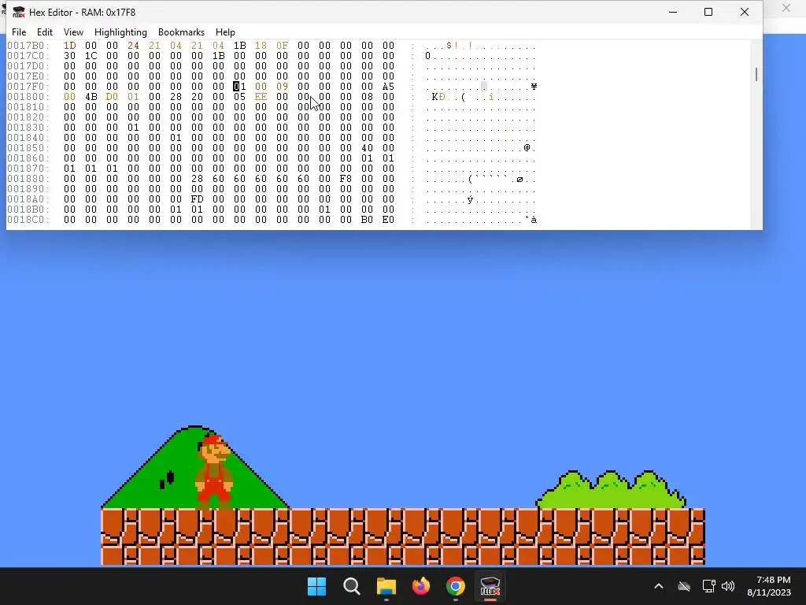
Task: Click address label 0017F0
Action: click(28, 87)
